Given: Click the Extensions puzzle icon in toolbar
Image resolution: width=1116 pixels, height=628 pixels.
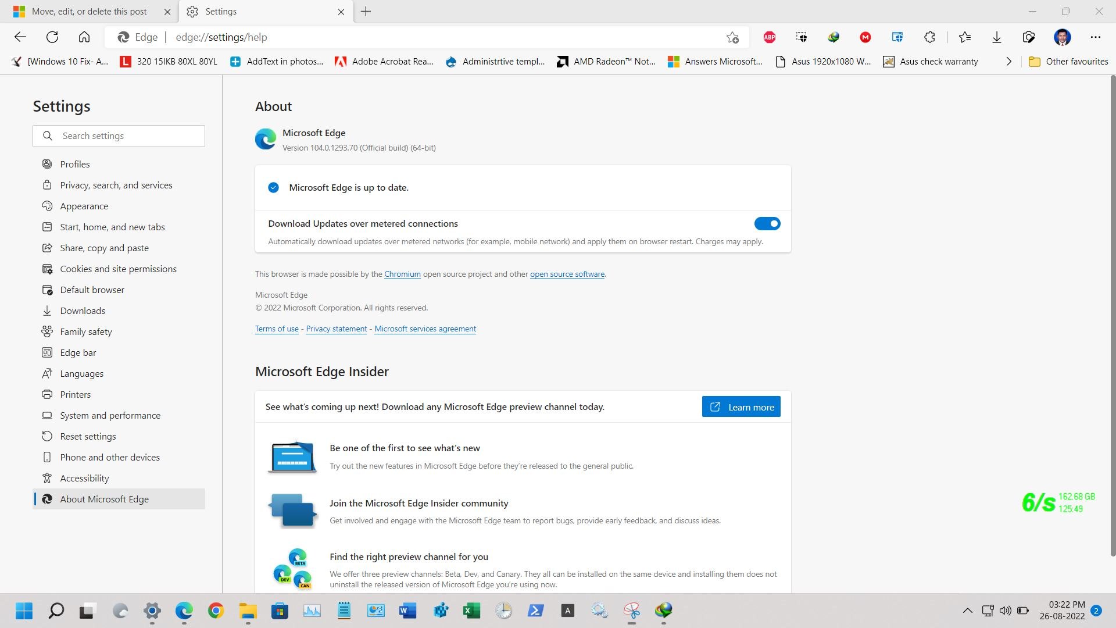Looking at the screenshot, I should click(929, 37).
